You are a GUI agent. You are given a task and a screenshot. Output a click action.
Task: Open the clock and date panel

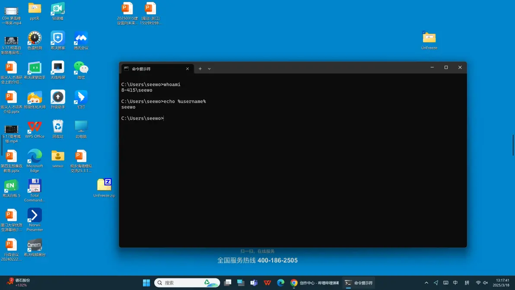click(x=502, y=283)
